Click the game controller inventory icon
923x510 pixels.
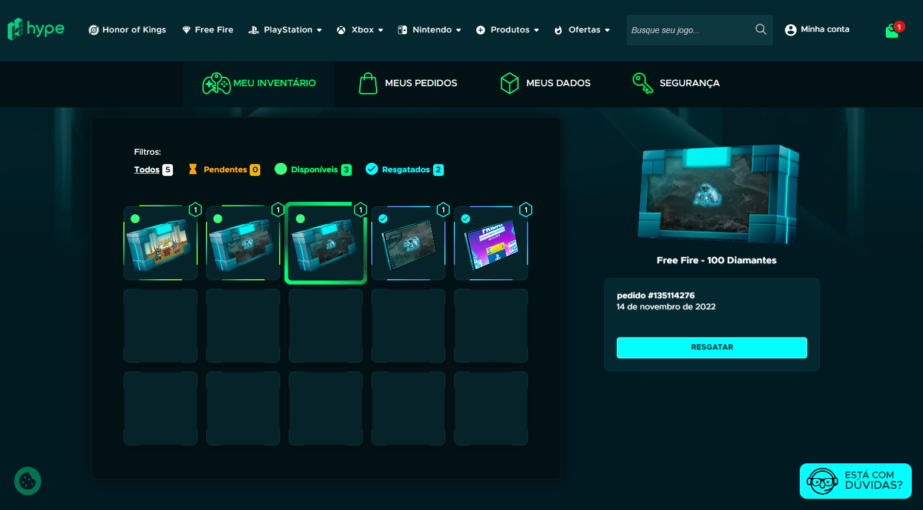pos(217,84)
